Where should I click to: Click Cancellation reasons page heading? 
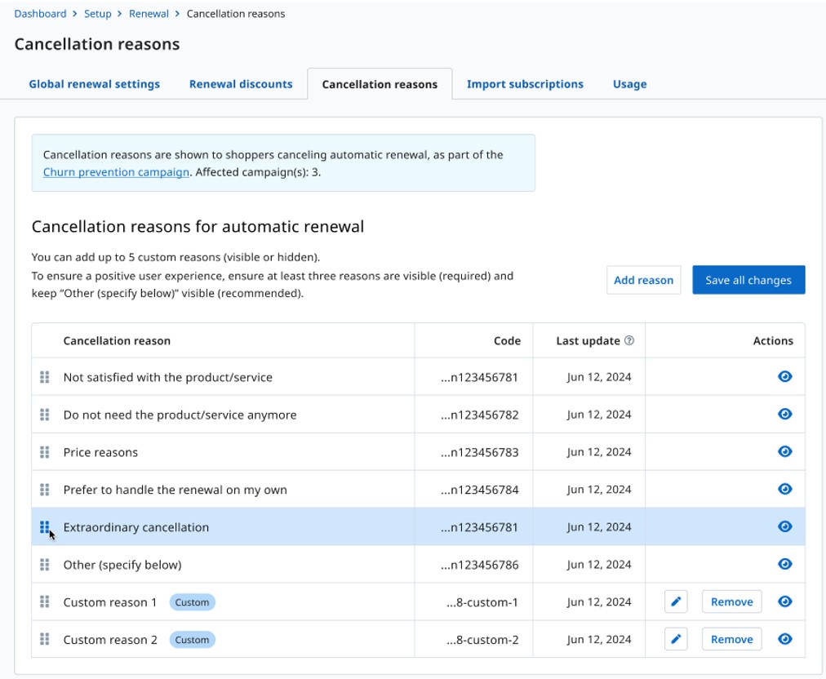97,44
